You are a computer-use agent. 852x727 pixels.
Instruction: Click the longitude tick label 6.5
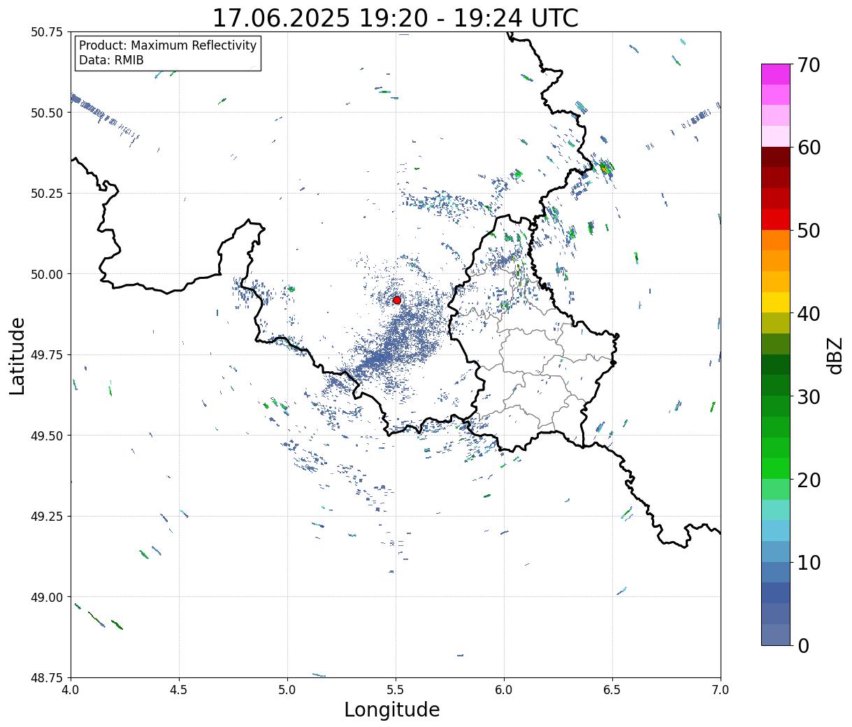coord(612,689)
